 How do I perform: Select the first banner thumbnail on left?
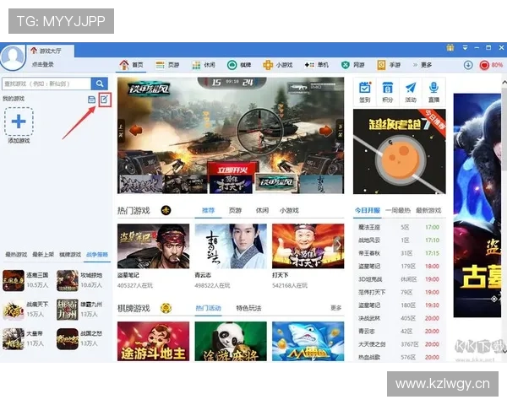click(141, 184)
